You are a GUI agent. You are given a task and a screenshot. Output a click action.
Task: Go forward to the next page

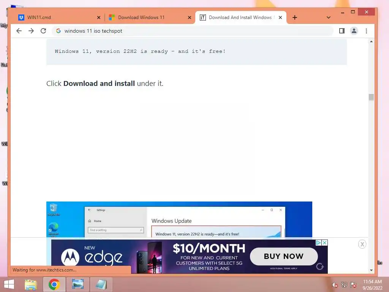point(31,31)
